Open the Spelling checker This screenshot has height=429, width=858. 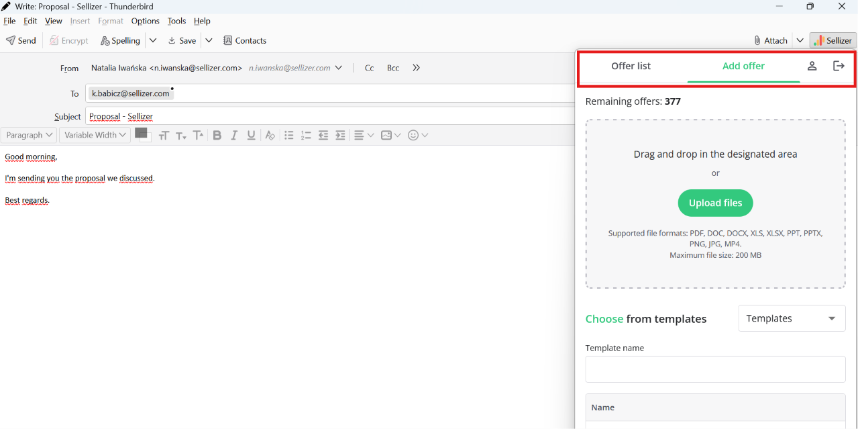[121, 40]
